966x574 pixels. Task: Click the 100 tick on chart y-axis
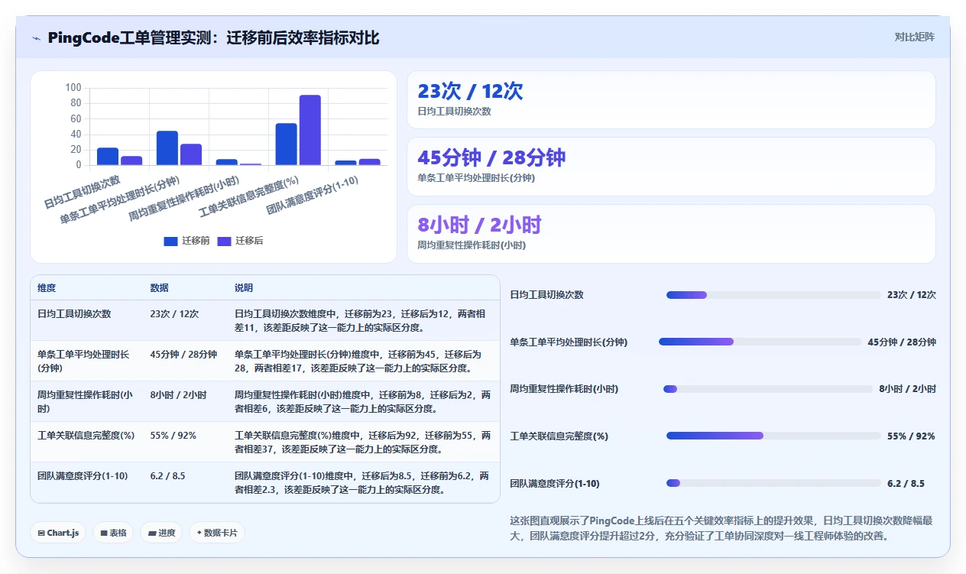(x=73, y=88)
